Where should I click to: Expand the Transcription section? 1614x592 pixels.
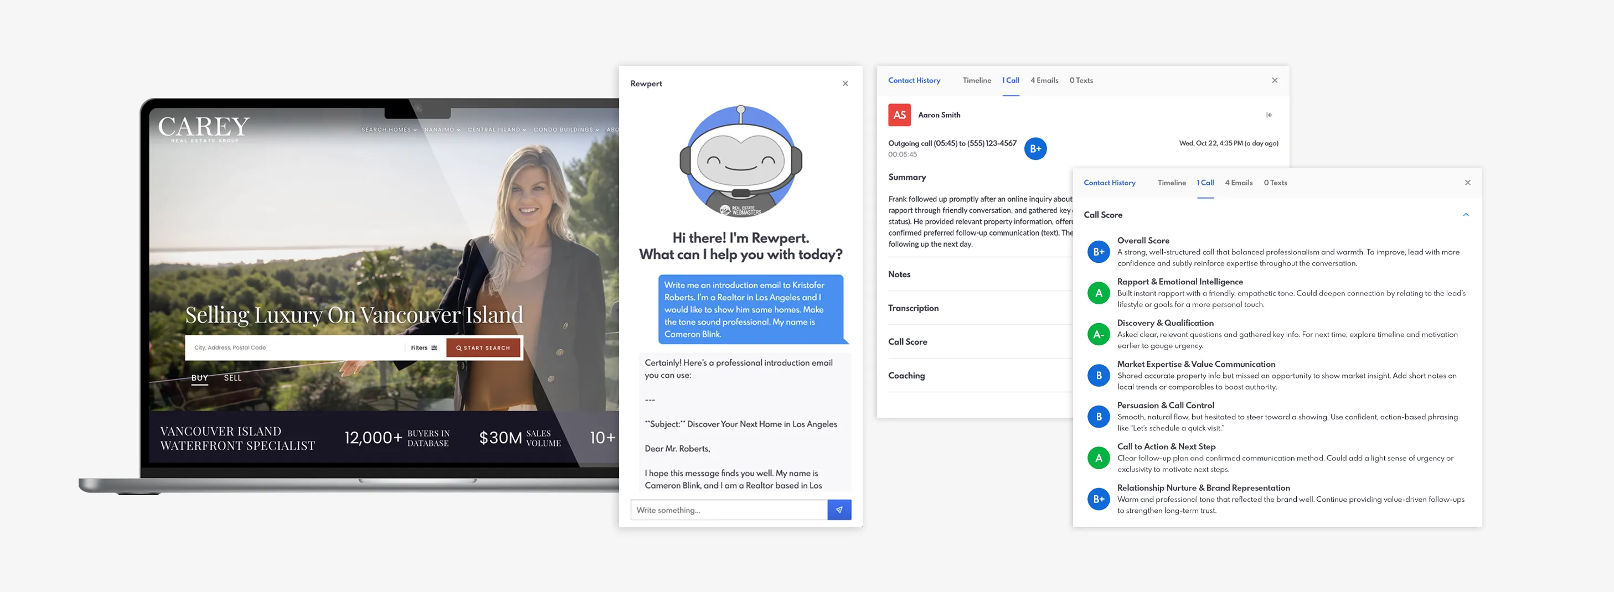coord(914,308)
